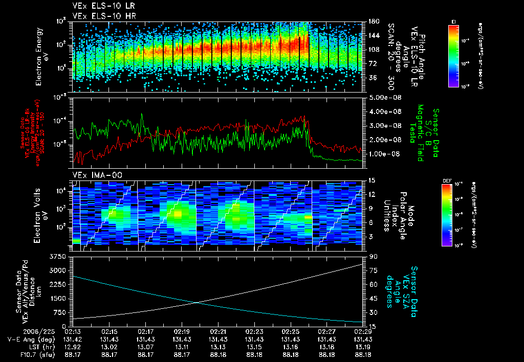The width and height of the screenshot is (524, 362).
Task: Click the DEF color scale bar
Action: tap(447, 215)
